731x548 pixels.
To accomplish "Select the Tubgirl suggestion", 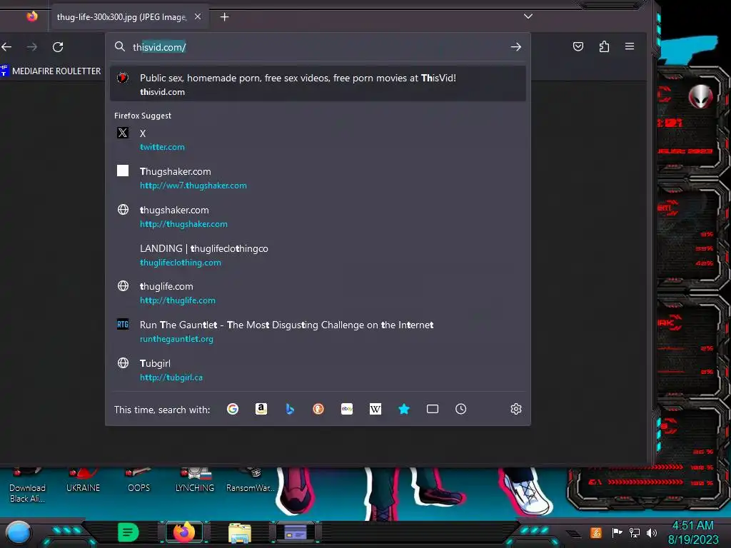I will pos(318,370).
